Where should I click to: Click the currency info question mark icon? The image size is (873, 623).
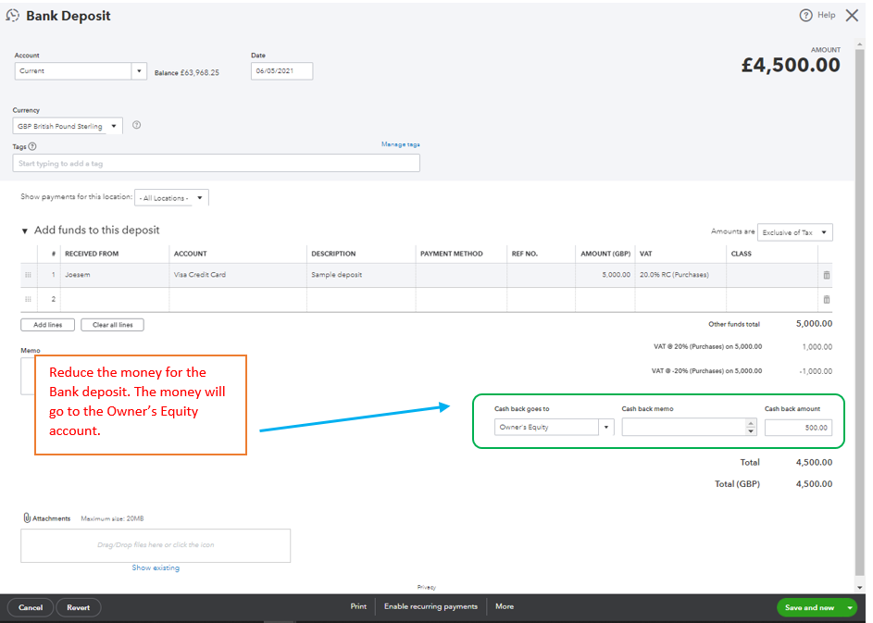(136, 125)
